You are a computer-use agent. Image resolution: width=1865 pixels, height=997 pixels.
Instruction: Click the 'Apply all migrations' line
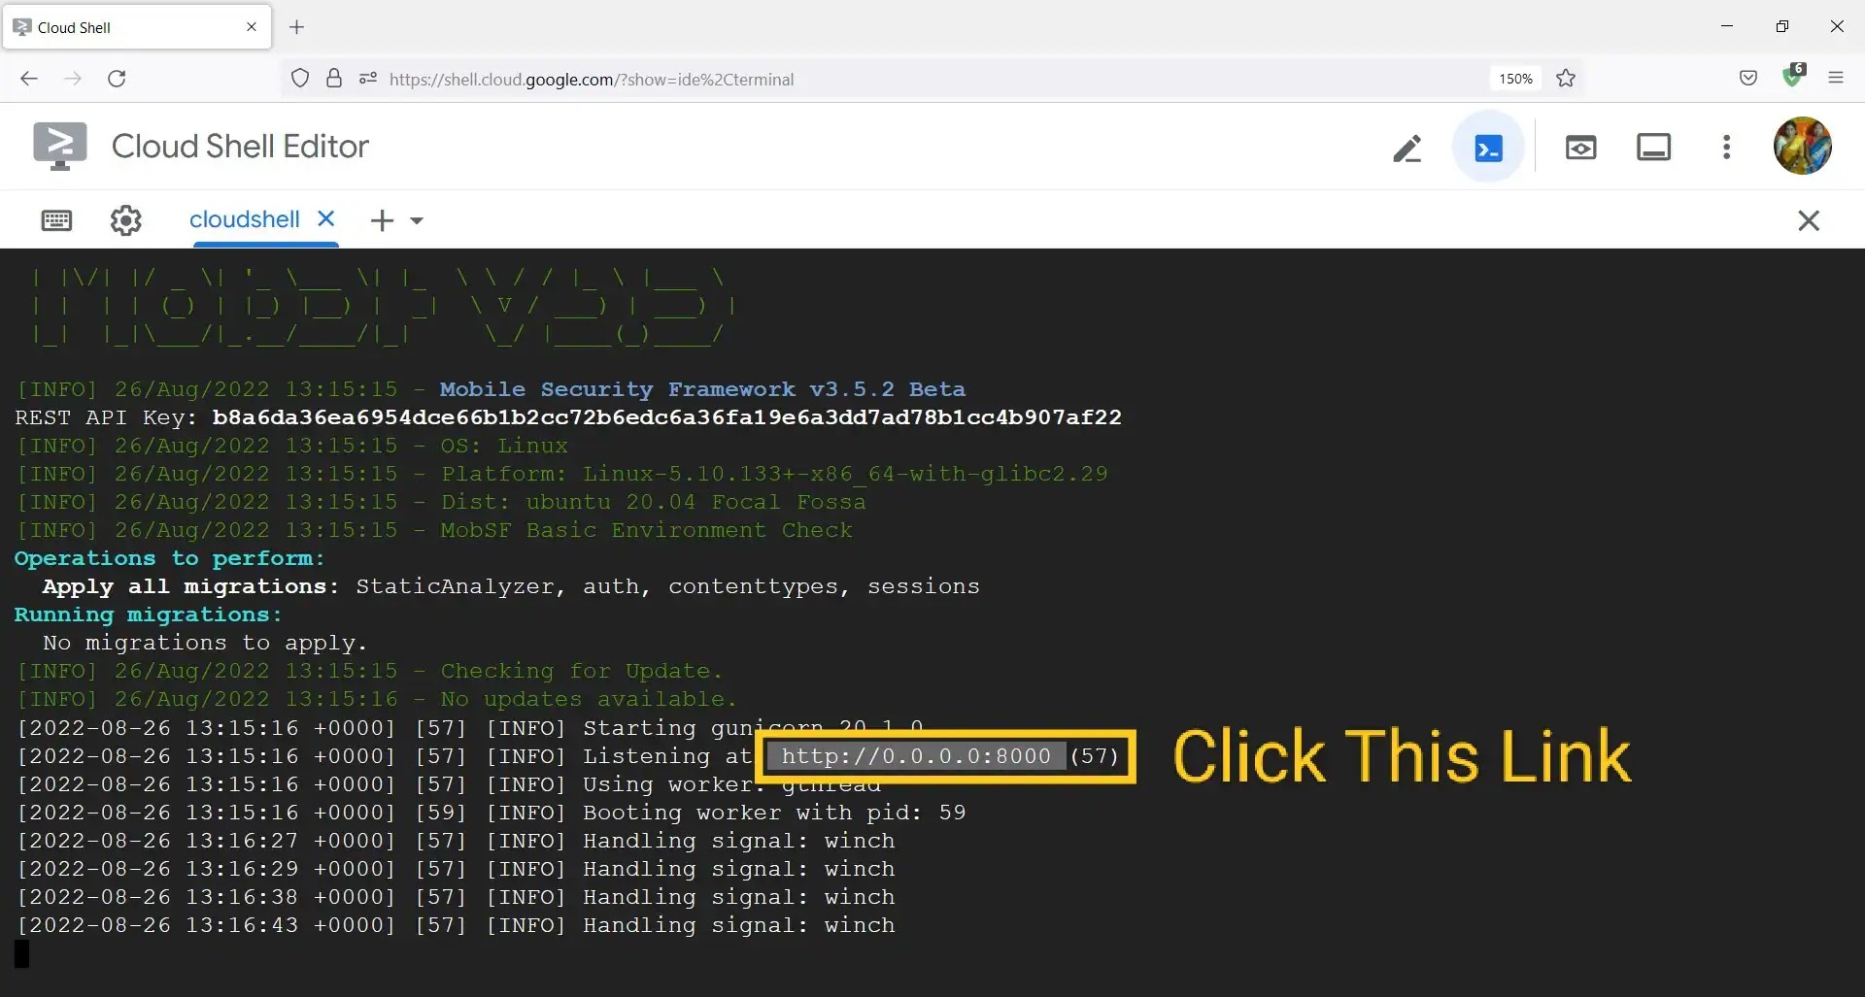tap(511, 586)
